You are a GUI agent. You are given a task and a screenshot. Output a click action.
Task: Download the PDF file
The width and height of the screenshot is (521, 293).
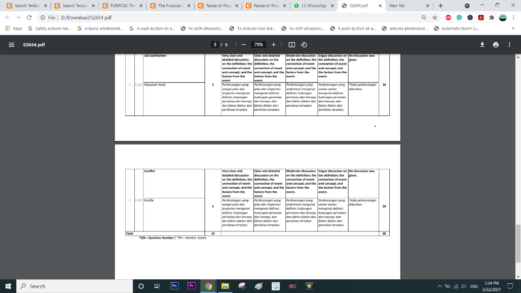pos(482,45)
